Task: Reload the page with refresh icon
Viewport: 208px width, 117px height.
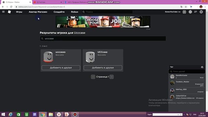Action: click(x=11, y=7)
